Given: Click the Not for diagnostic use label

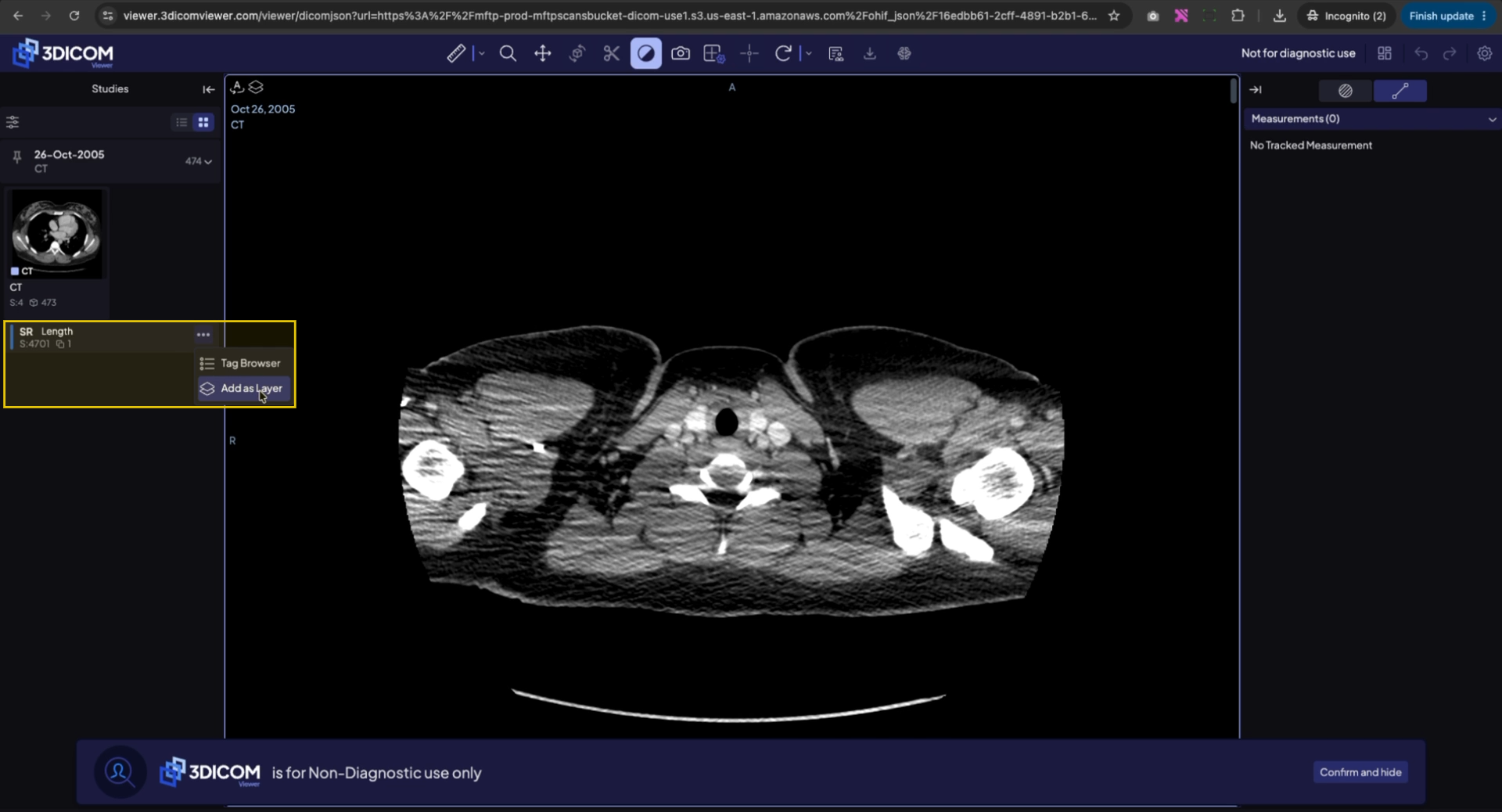Looking at the screenshot, I should [1298, 53].
